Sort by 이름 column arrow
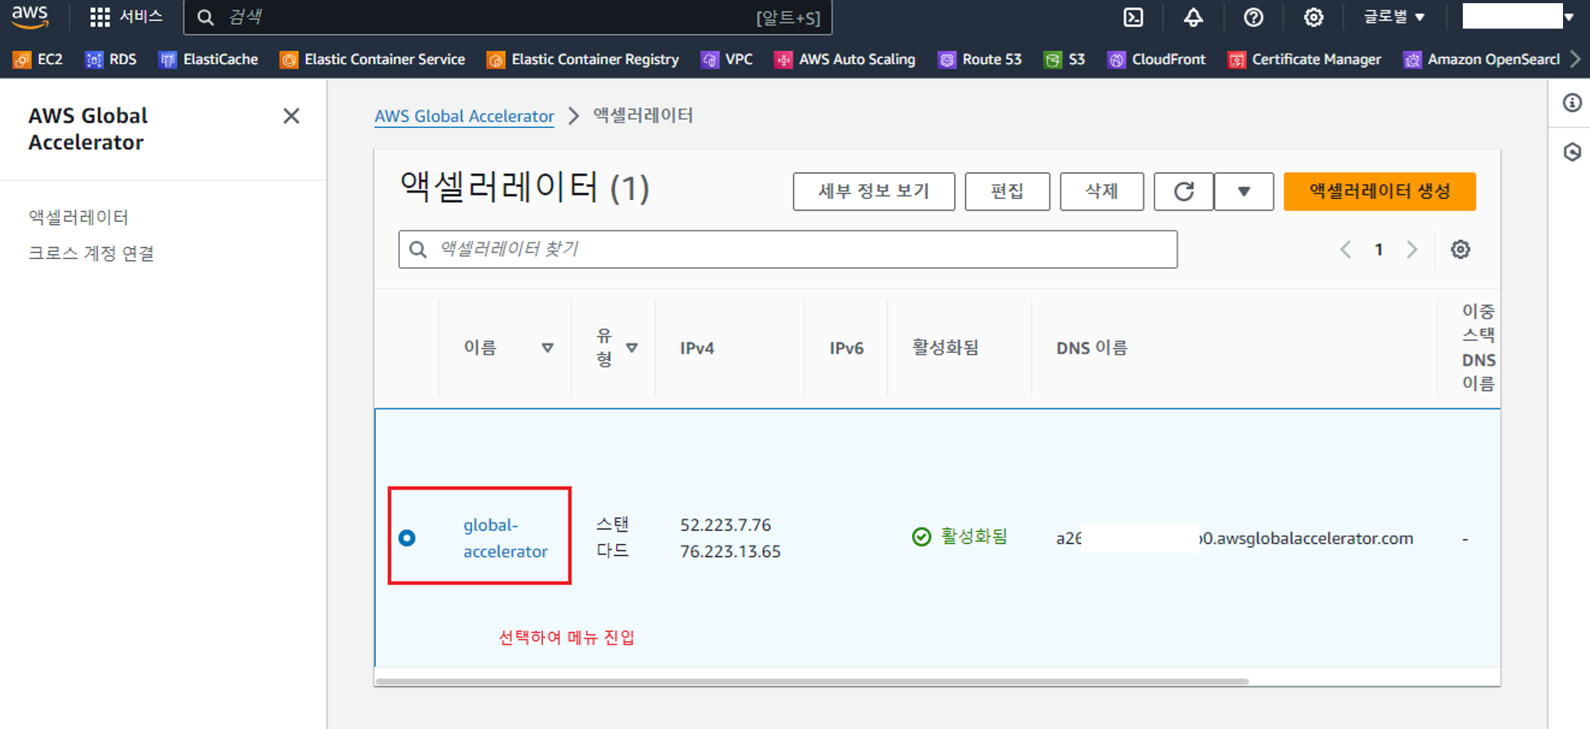Viewport: 1590px width, 729px height. pos(547,348)
